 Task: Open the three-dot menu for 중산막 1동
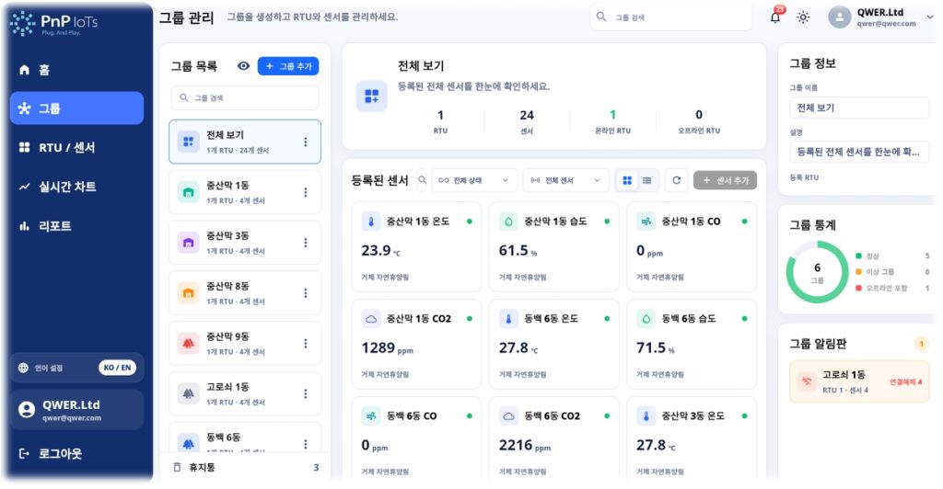pyautogui.click(x=306, y=192)
